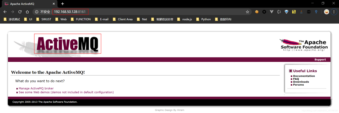Open the yellow JS extension icon
Viewport: 339px width, 113px height.
294,12
